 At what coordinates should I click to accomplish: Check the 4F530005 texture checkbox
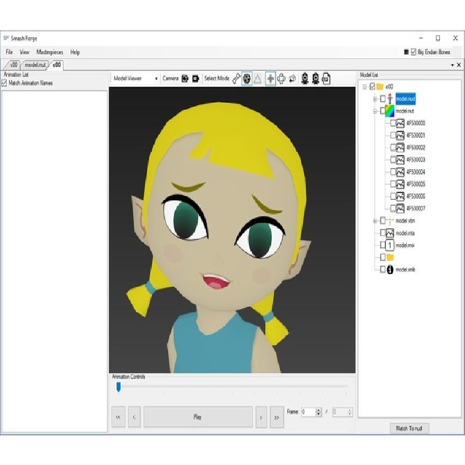pos(394,184)
